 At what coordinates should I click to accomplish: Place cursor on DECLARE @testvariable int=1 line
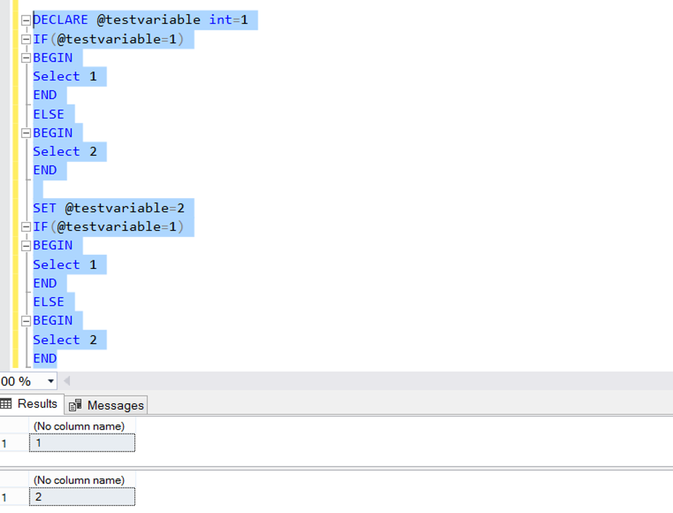coord(141,20)
